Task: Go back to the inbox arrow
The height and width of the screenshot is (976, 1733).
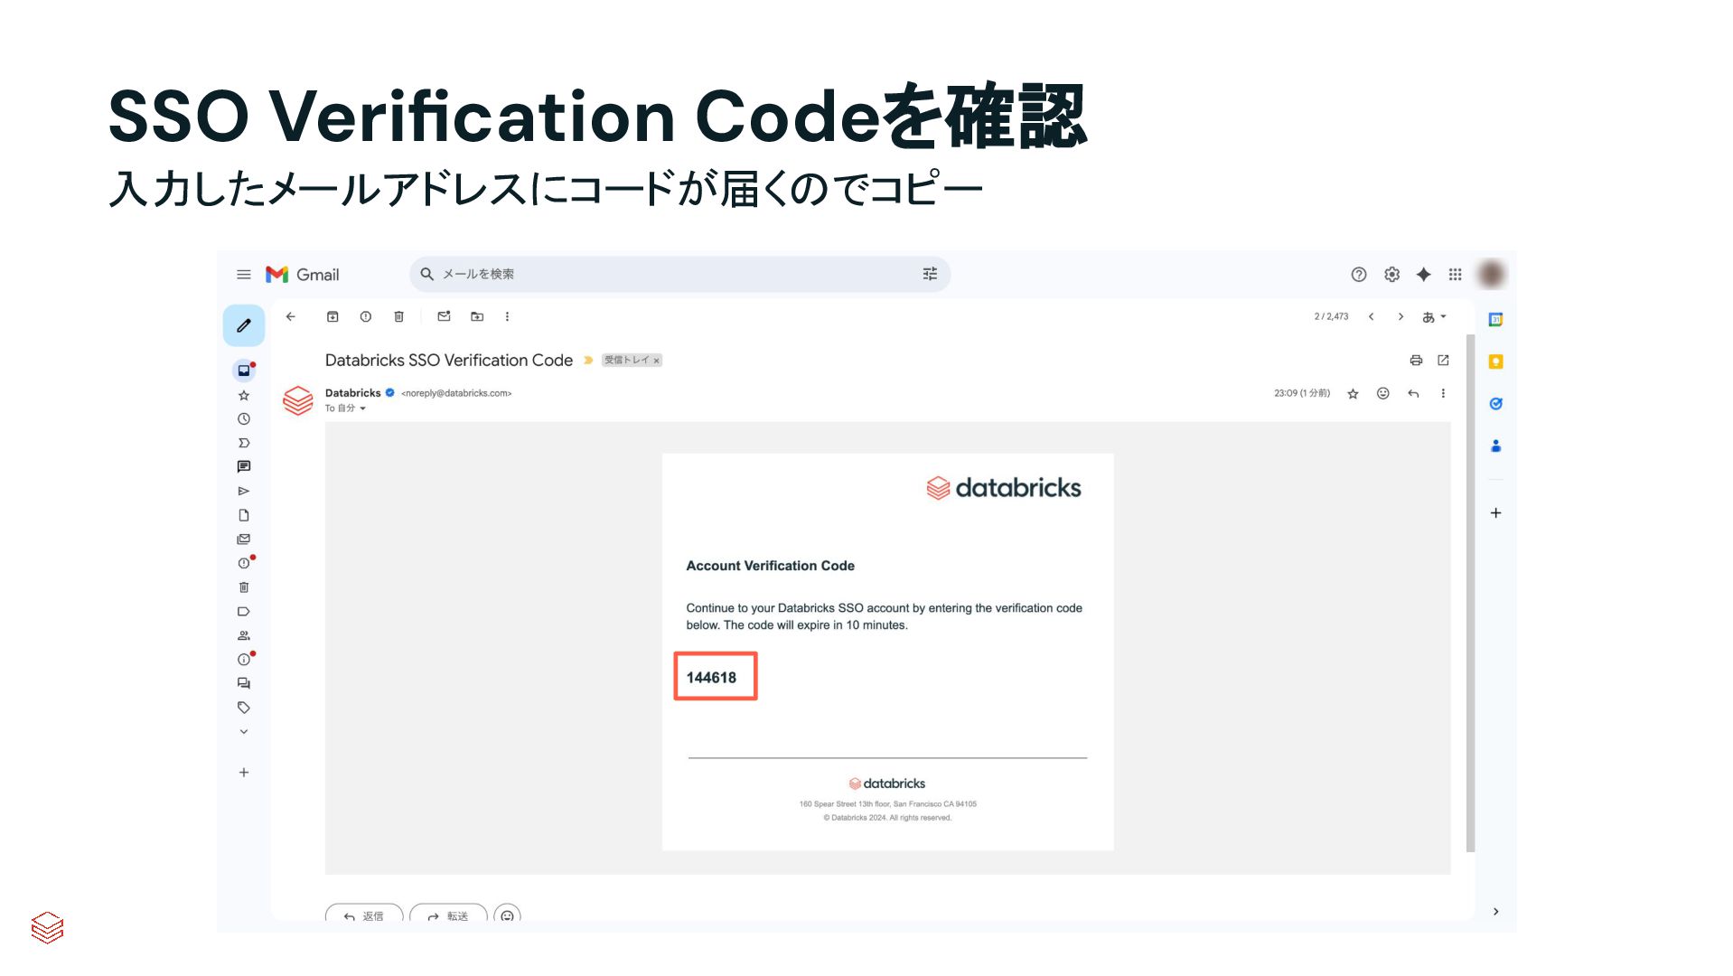Action: [x=291, y=316]
